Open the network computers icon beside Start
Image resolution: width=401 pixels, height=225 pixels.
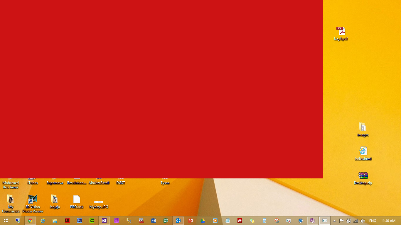click(x=18, y=221)
